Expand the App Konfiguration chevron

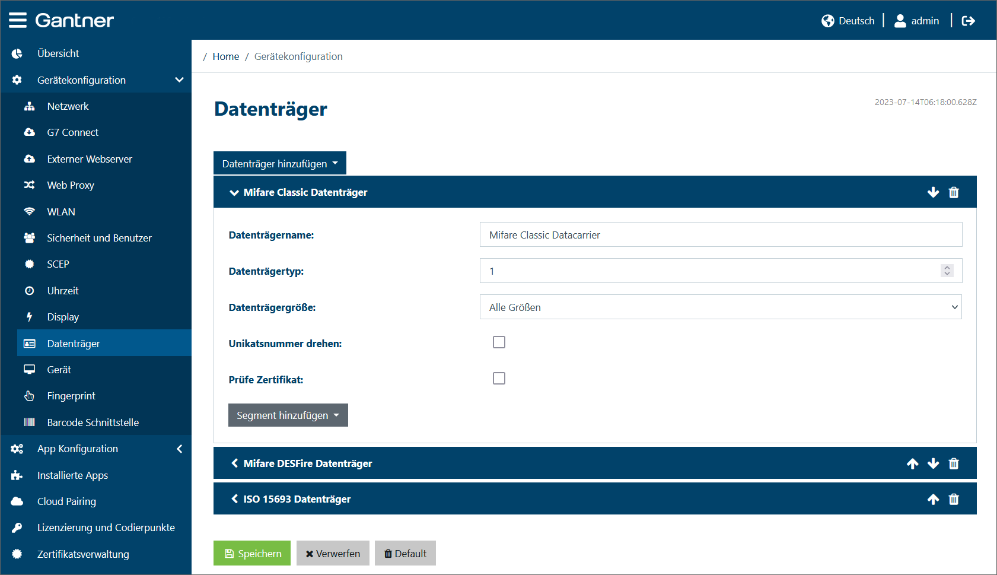(x=179, y=449)
